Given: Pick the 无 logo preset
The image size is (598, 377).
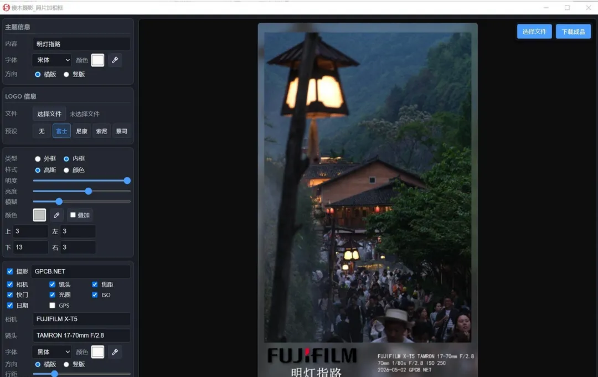Looking at the screenshot, I should [42, 131].
